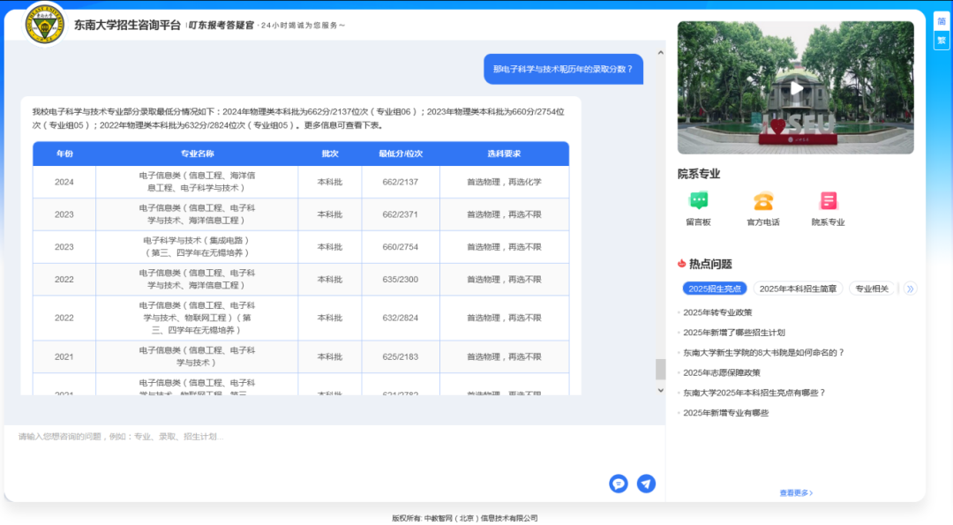Click the footer copyright text 中教智网

pyautogui.click(x=465, y=518)
